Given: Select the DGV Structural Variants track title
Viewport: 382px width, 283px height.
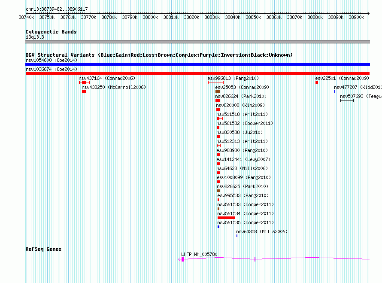Looking at the screenshot, I should pyautogui.click(x=159, y=55).
